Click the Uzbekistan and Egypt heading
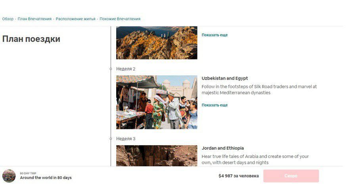The image size is (347, 194). pos(224,78)
